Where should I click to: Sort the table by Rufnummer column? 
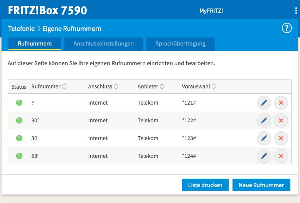click(64, 87)
